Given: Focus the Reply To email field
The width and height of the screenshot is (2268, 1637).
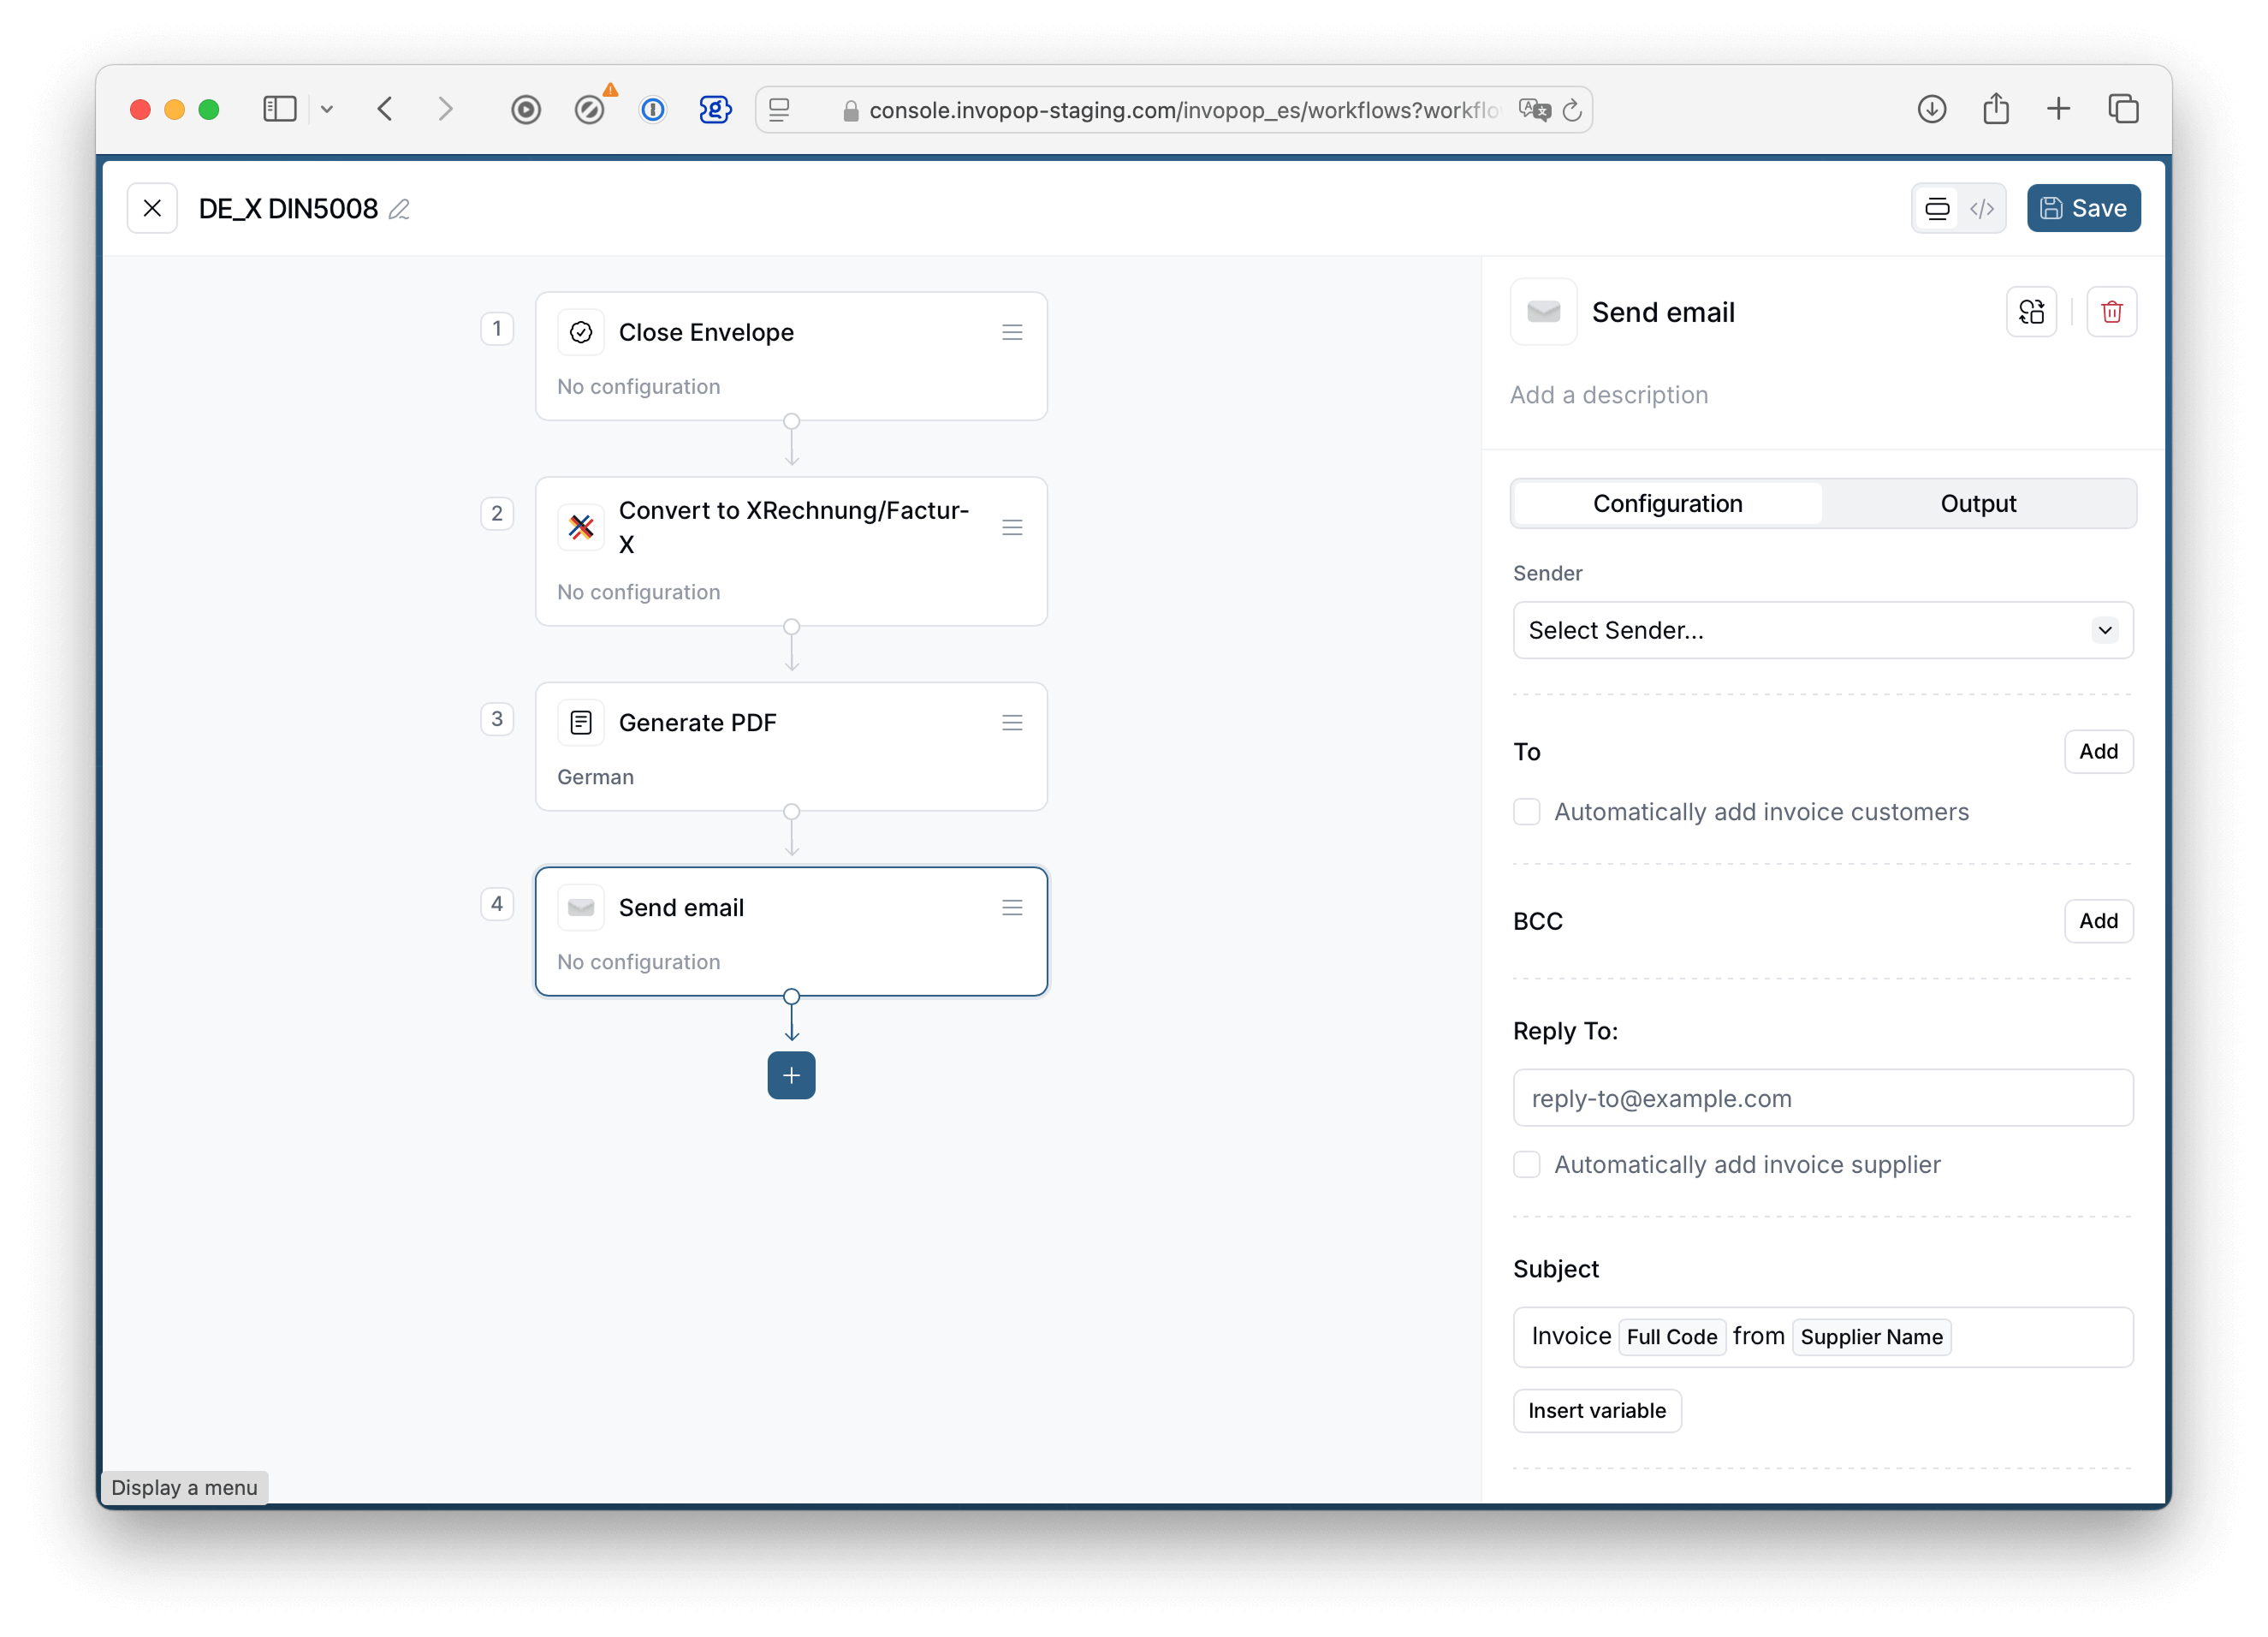Looking at the screenshot, I should tap(1822, 1098).
